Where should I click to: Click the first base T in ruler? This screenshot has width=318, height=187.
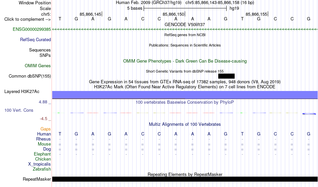click(x=60, y=19)
